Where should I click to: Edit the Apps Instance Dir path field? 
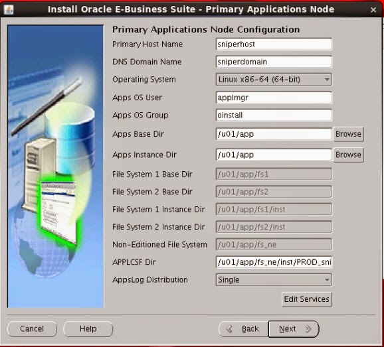point(274,155)
